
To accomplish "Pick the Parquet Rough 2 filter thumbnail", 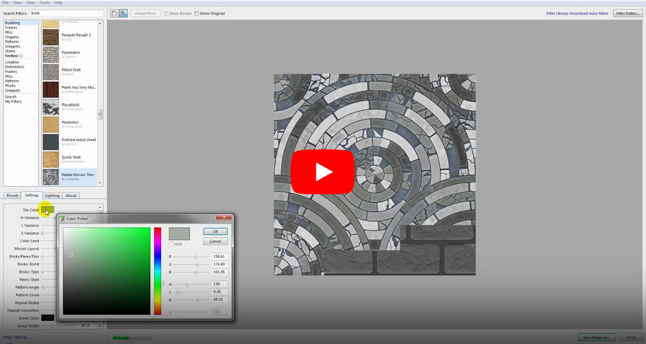I will (51, 37).
